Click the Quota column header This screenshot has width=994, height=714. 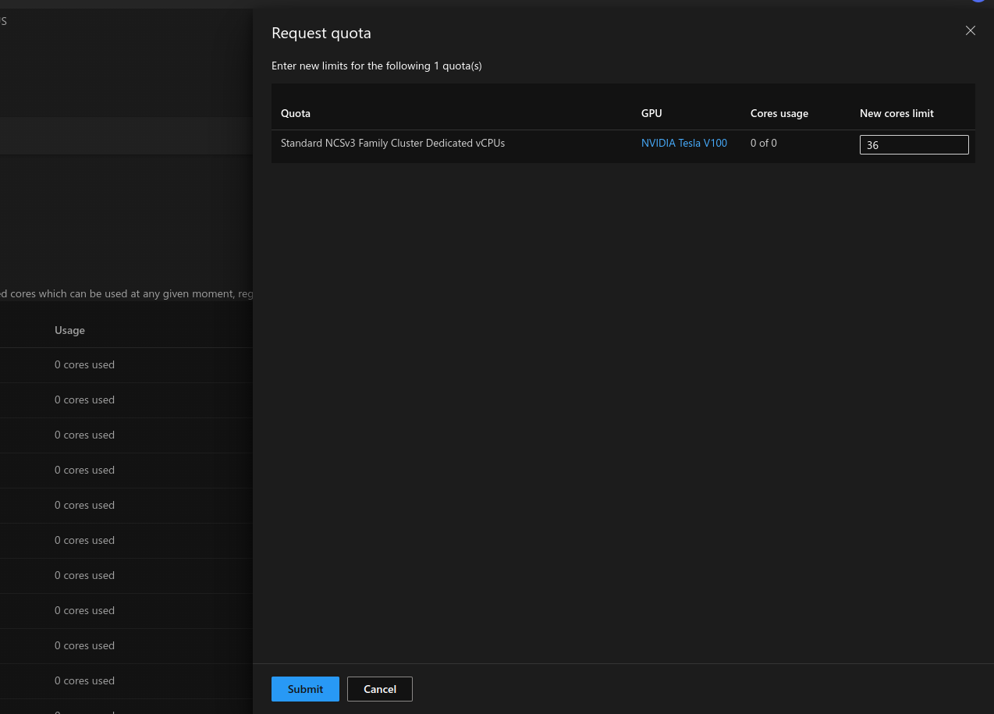coord(296,113)
